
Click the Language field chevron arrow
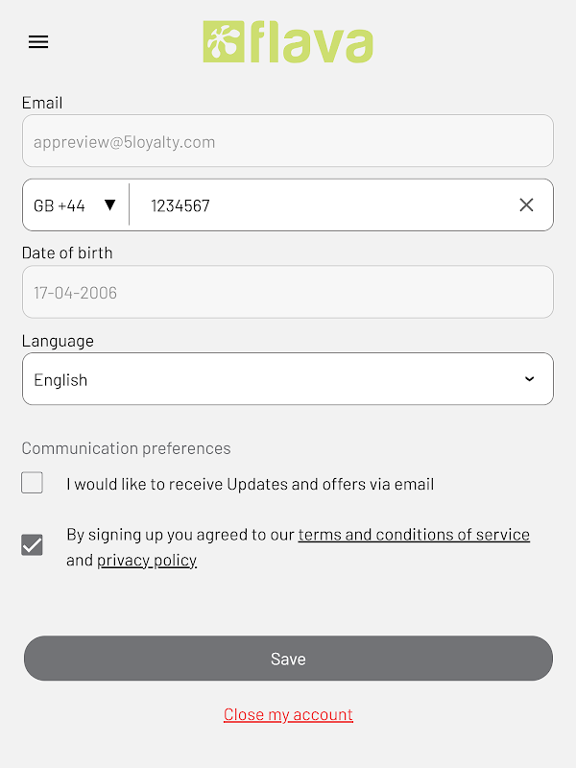529,379
